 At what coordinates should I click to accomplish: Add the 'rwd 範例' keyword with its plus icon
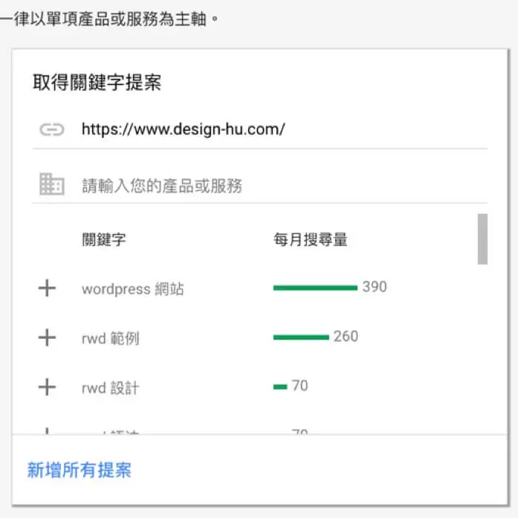(x=47, y=337)
